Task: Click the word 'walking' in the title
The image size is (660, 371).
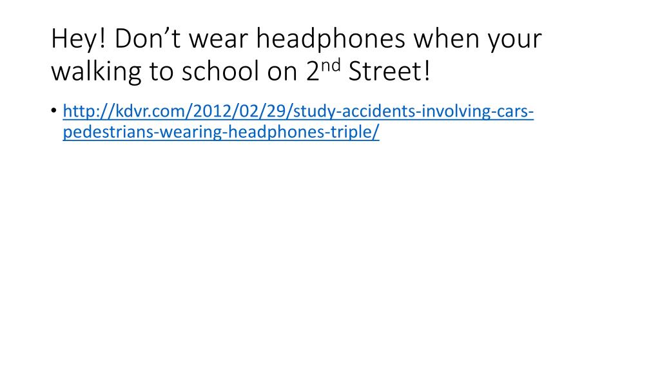Action: coord(96,71)
